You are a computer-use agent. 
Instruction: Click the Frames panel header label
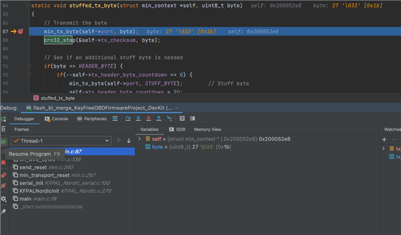coord(21,129)
